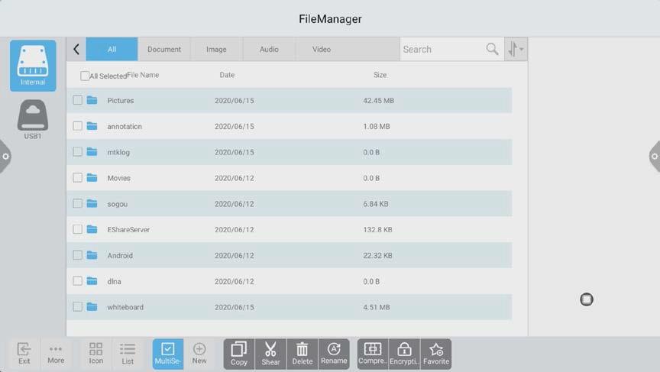Switch to the Video tab

click(322, 49)
